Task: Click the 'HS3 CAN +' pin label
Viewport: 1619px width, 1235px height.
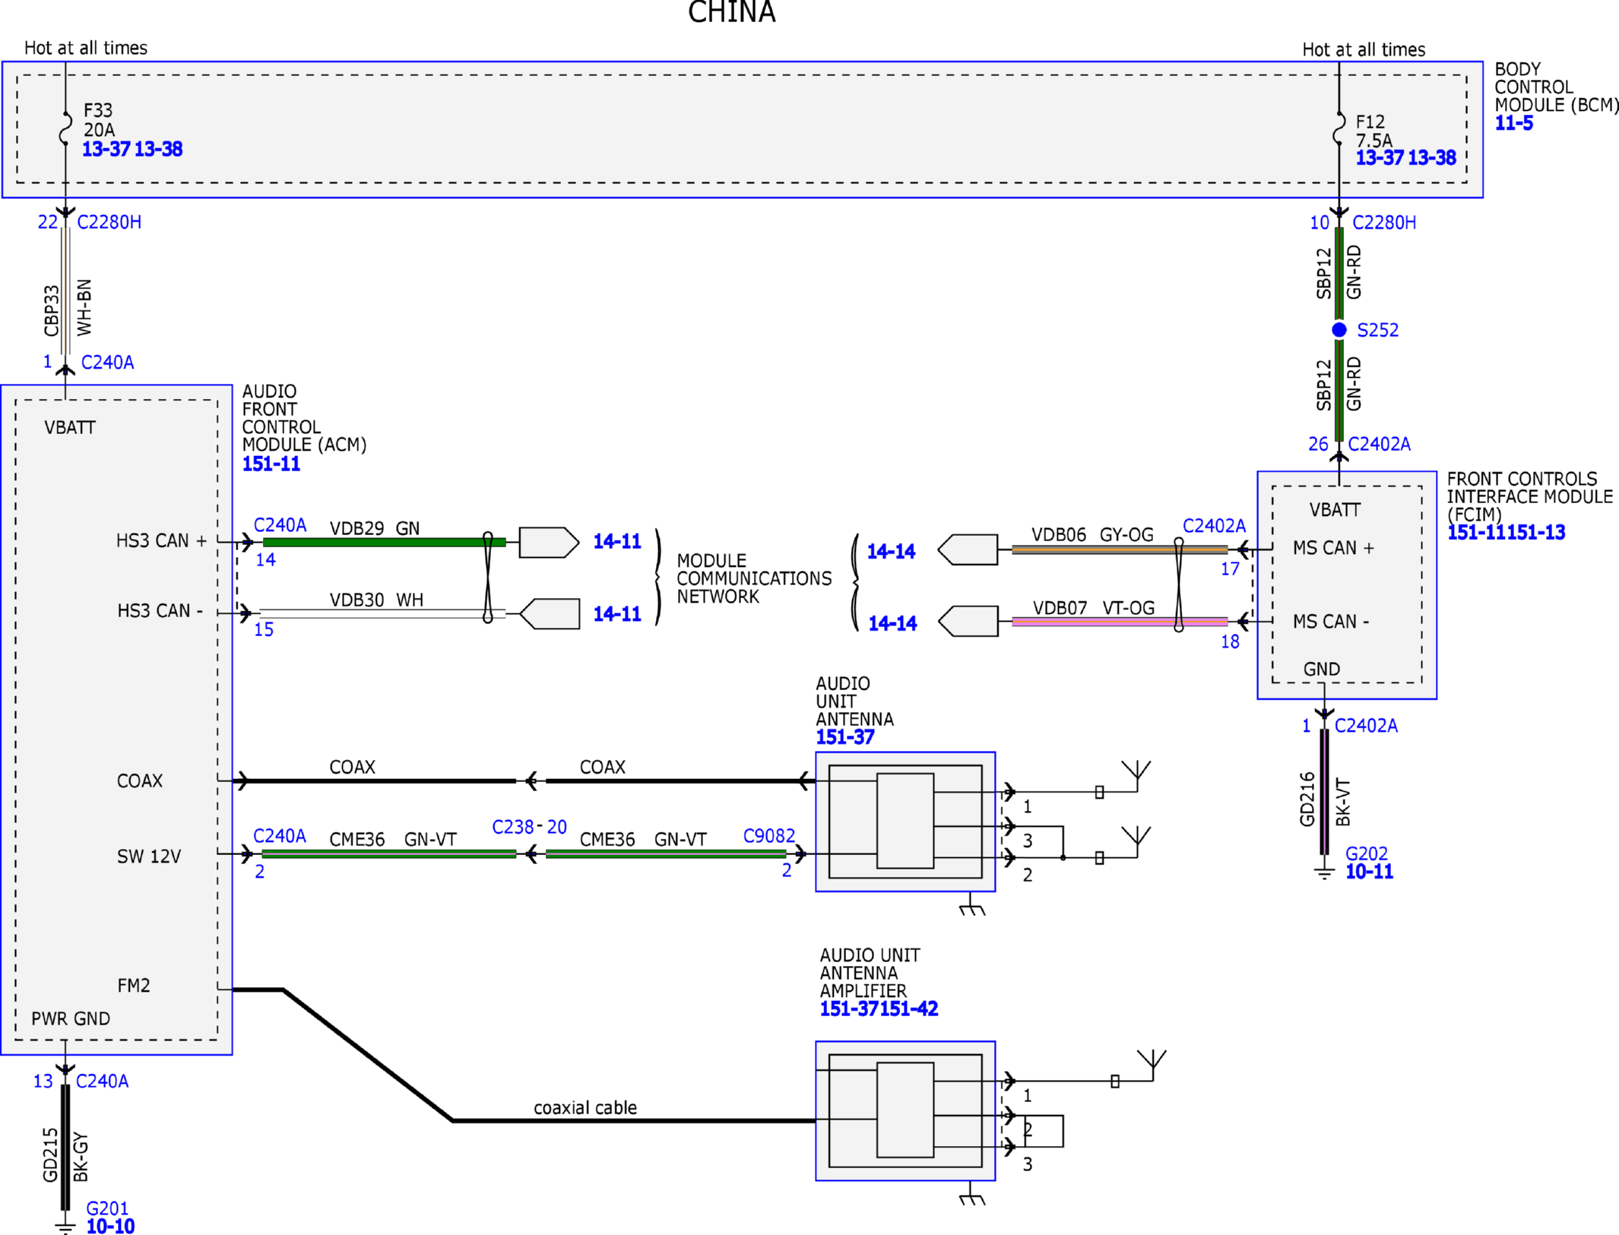Action: (161, 540)
